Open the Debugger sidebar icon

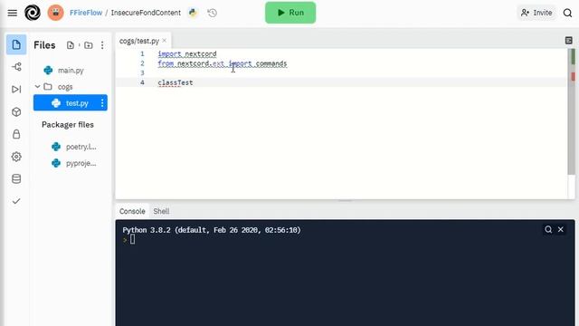pos(16,89)
